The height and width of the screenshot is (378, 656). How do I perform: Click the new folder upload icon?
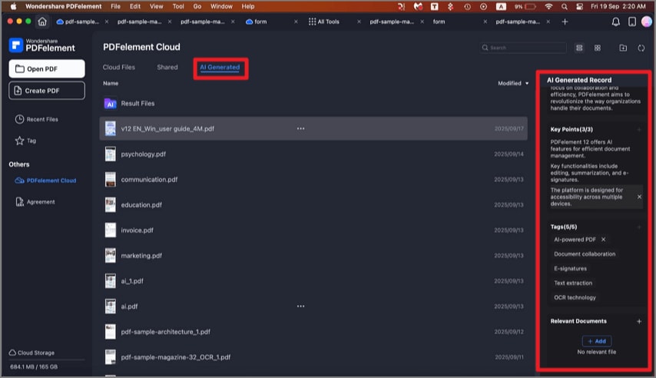pos(623,48)
